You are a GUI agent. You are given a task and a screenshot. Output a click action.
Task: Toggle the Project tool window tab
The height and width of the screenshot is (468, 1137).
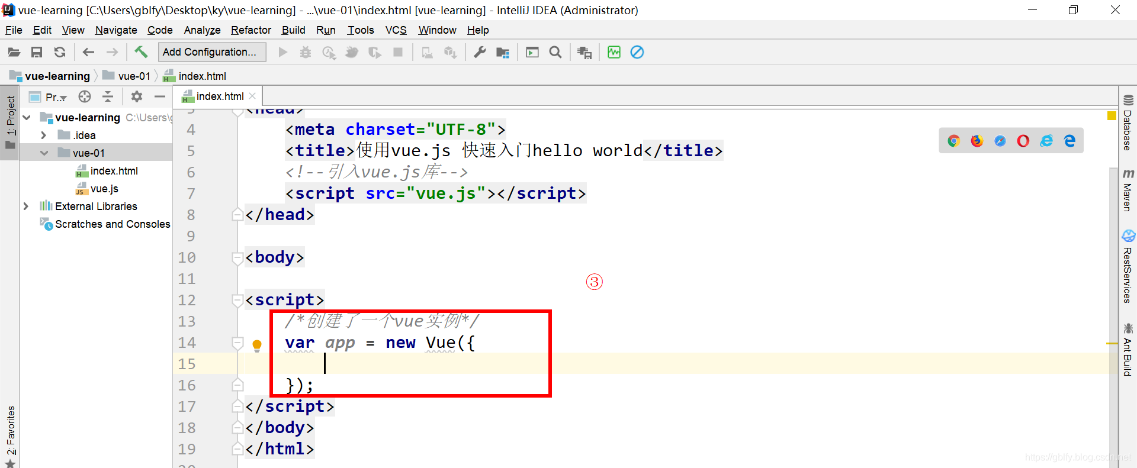[x=10, y=122]
